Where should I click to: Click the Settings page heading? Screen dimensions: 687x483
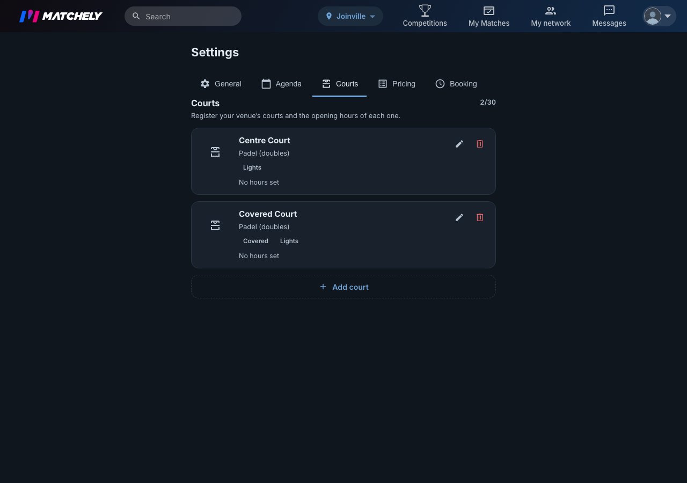coord(215,52)
